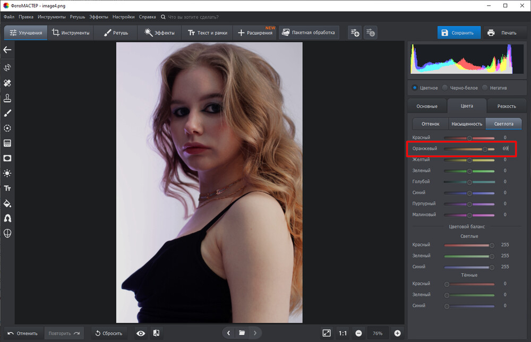Image resolution: width=531 pixels, height=342 pixels.
Task: Reset edits with the Сбросить button
Action: point(108,333)
